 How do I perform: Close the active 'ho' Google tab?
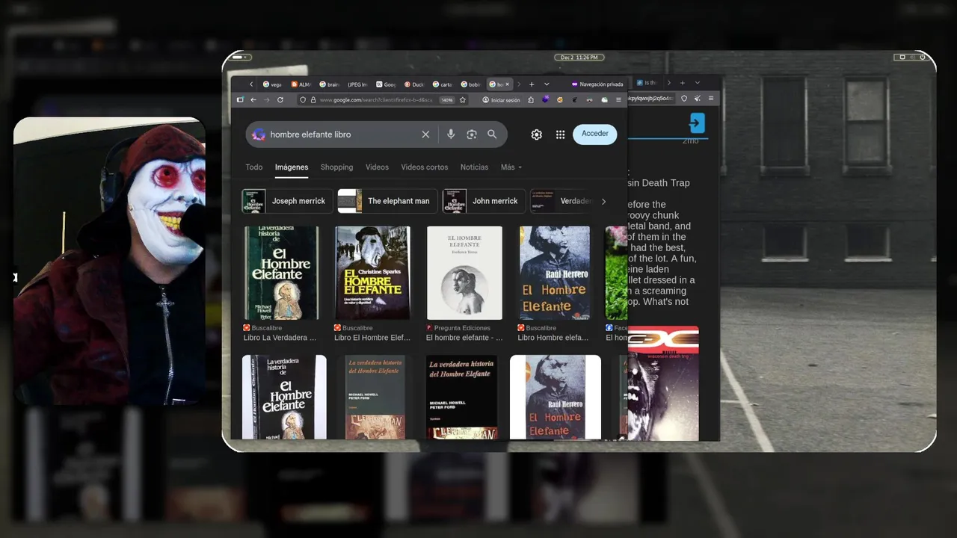(507, 84)
